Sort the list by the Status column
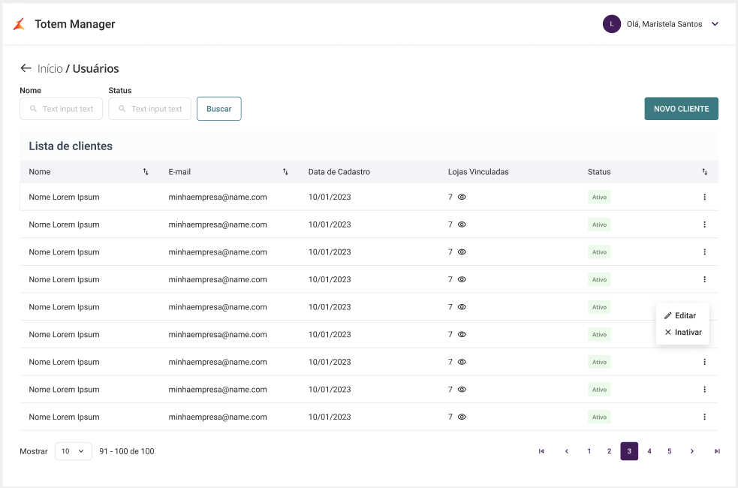Viewport: 738px width, 488px height. pyautogui.click(x=704, y=172)
